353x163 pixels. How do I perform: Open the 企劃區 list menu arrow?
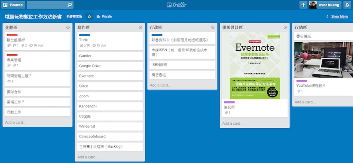pos(68,27)
